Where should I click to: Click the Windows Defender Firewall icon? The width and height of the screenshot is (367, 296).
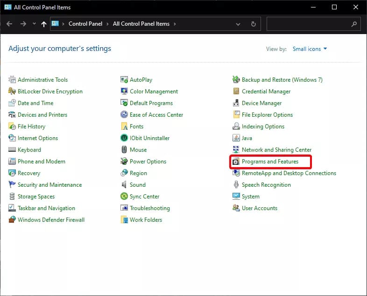(x=12, y=220)
